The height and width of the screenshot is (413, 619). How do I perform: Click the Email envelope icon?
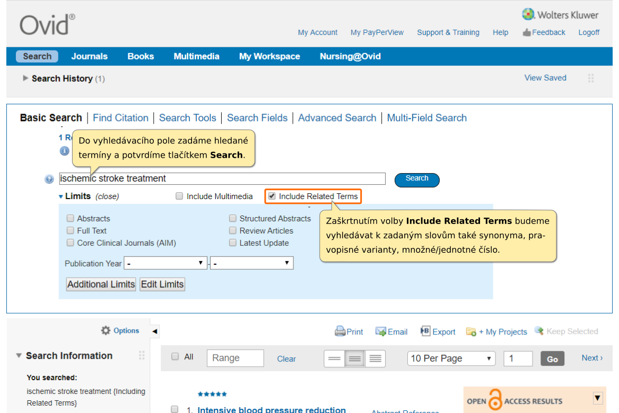(380, 331)
